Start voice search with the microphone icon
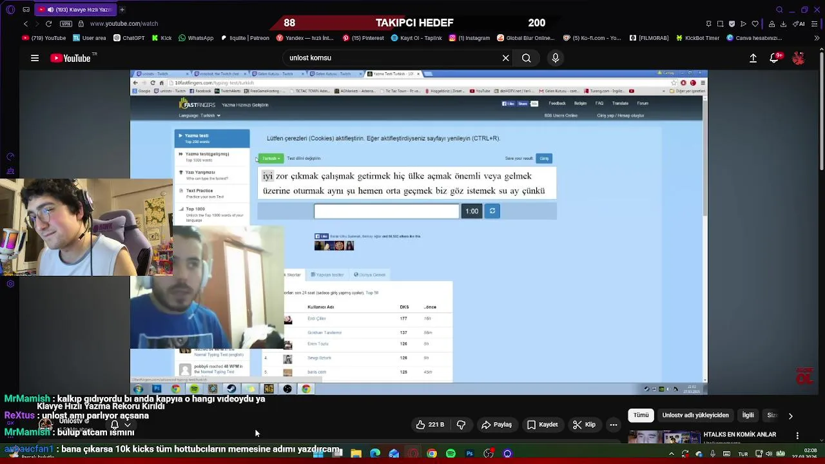Image resolution: width=825 pixels, height=464 pixels. click(x=556, y=58)
